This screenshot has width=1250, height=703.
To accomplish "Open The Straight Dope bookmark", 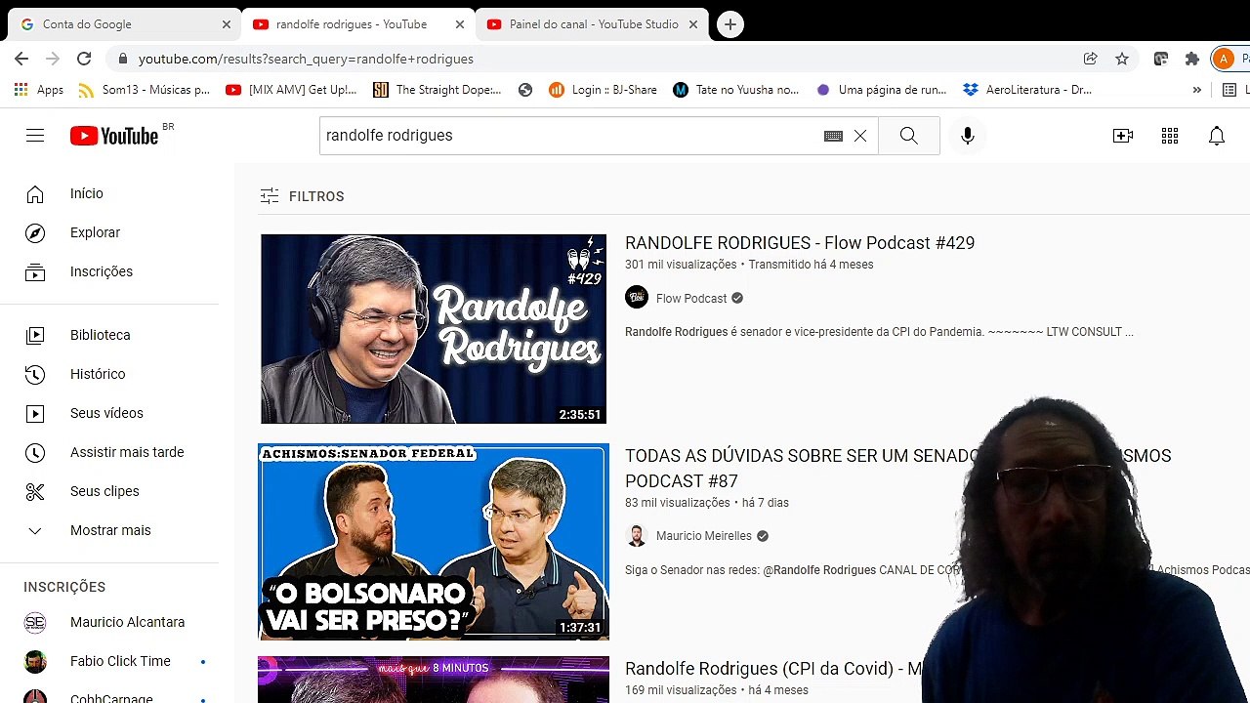I will 437,90.
